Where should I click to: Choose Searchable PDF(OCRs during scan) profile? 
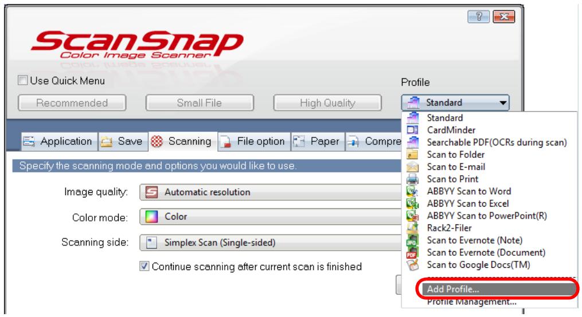pos(497,142)
